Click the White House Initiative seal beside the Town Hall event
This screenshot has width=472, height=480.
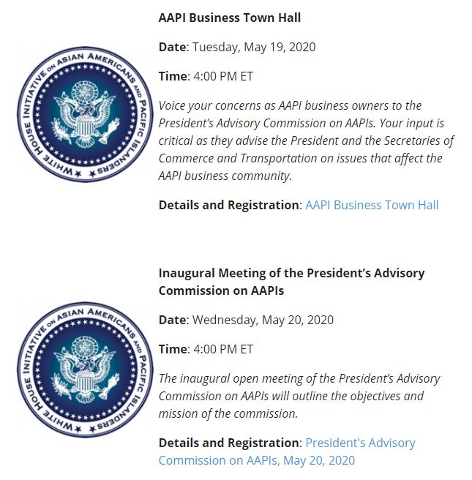pyautogui.click(x=85, y=114)
